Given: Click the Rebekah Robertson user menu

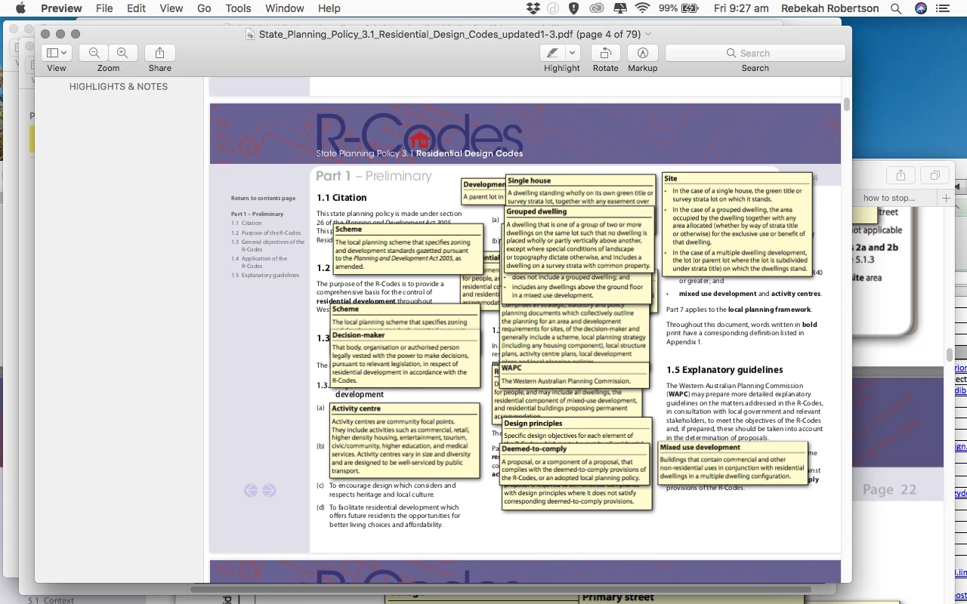Looking at the screenshot, I should (x=829, y=8).
